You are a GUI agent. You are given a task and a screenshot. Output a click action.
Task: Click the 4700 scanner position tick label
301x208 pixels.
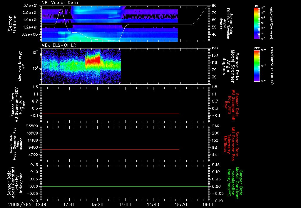[33, 155]
